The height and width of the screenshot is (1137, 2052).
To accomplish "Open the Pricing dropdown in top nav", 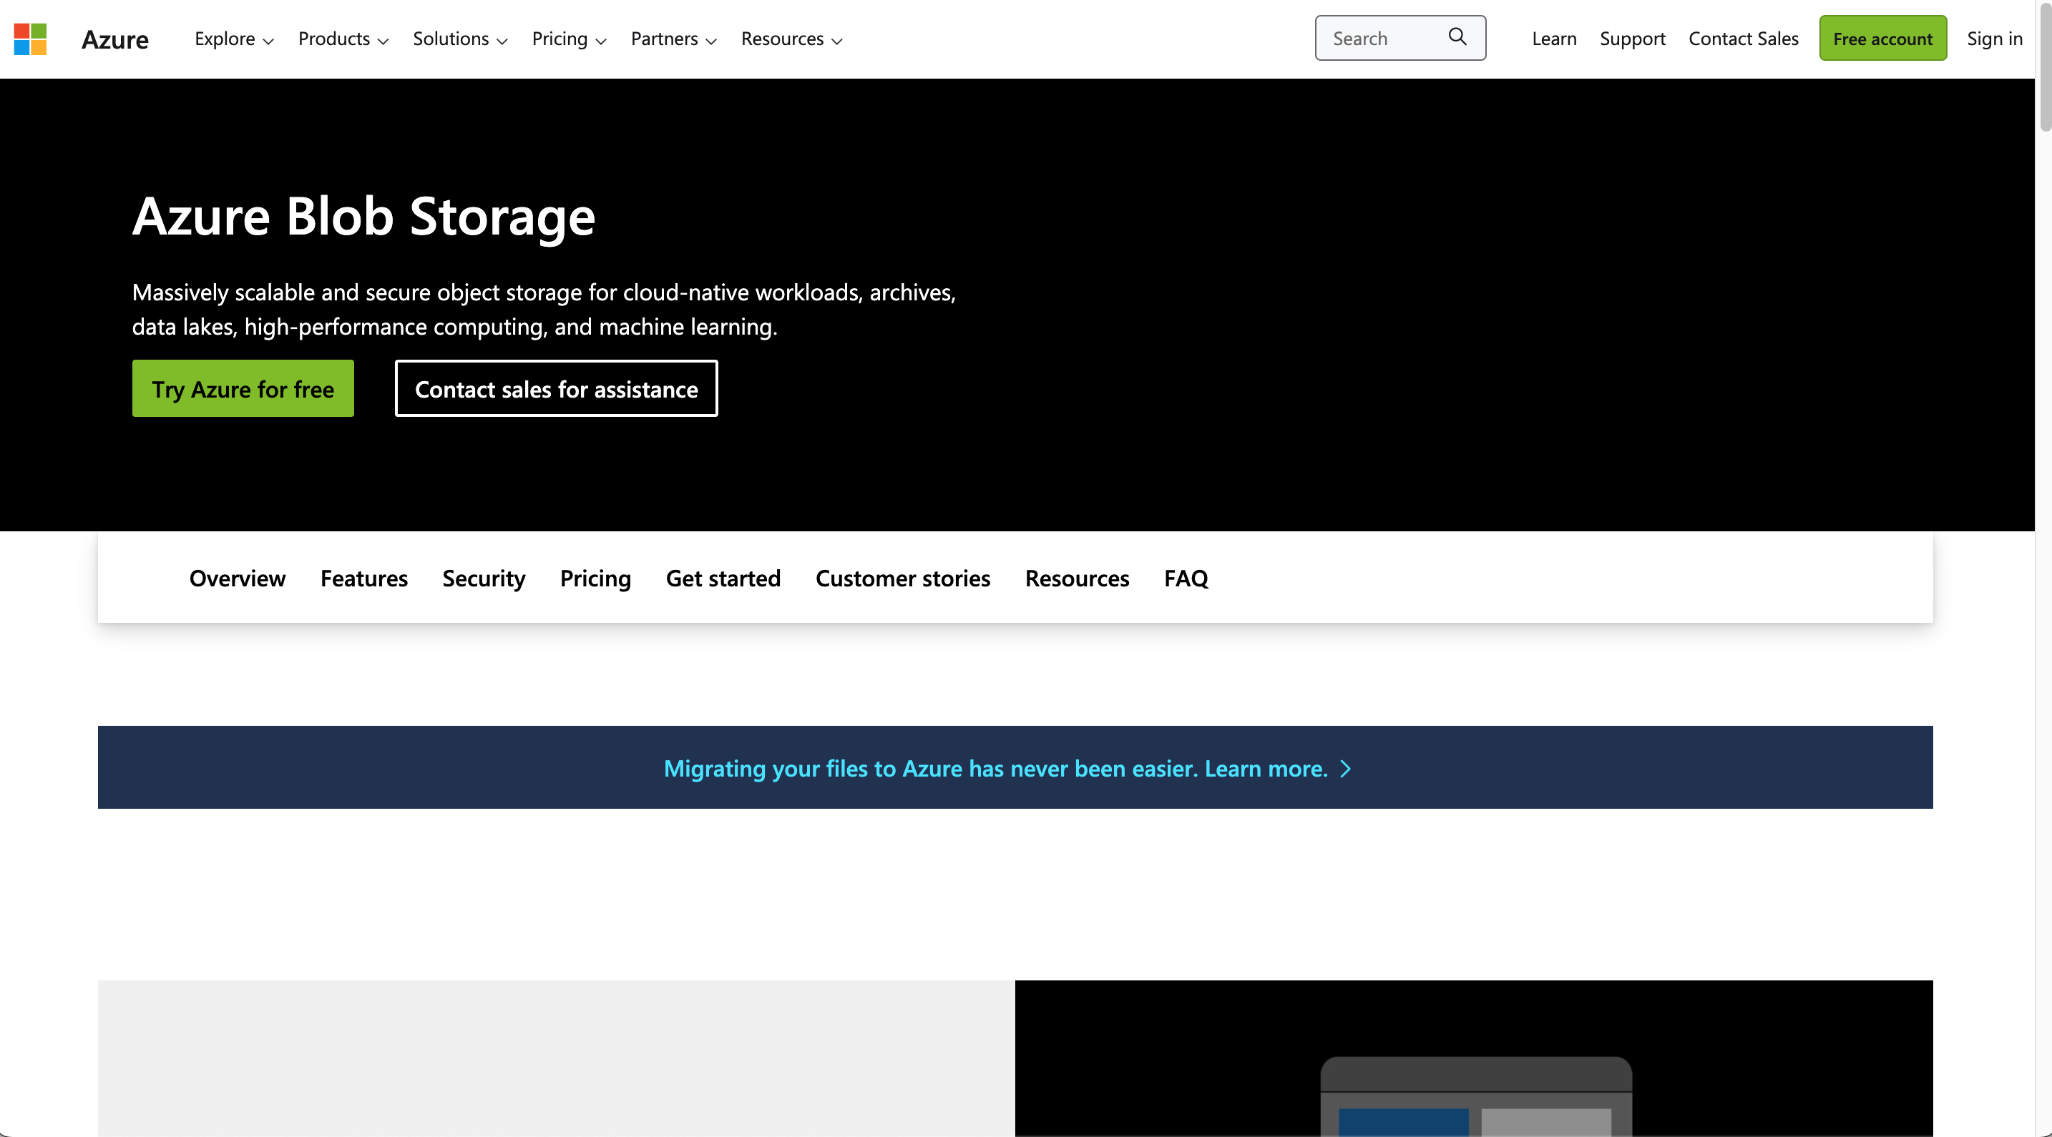I will pos(569,39).
